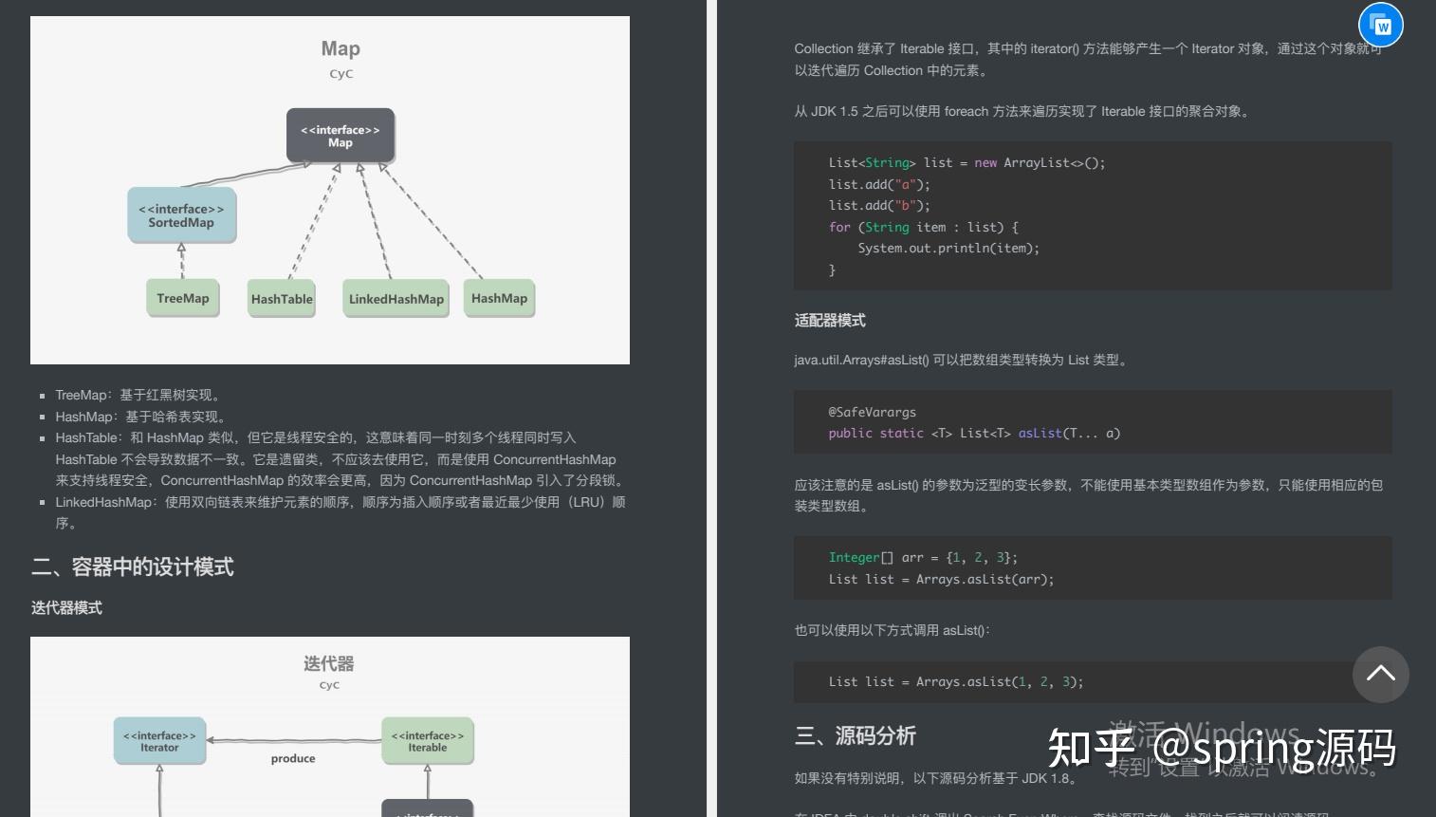Click the scroll-to-top chevron button
The height and width of the screenshot is (817, 1436).
[x=1380, y=675]
